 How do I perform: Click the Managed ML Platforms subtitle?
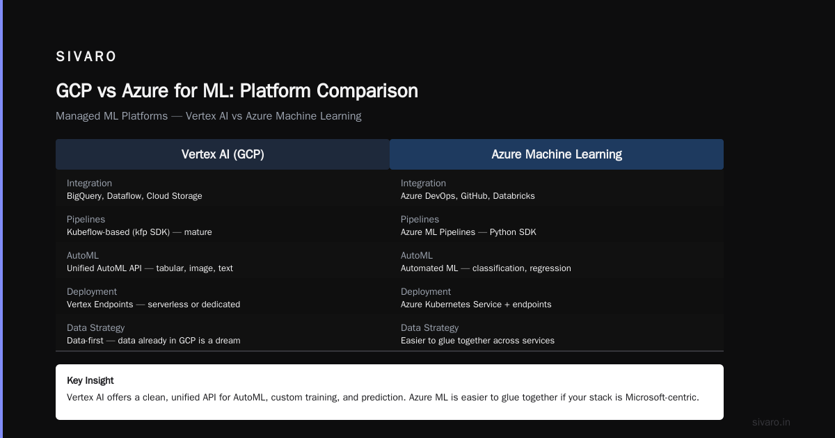tap(208, 116)
